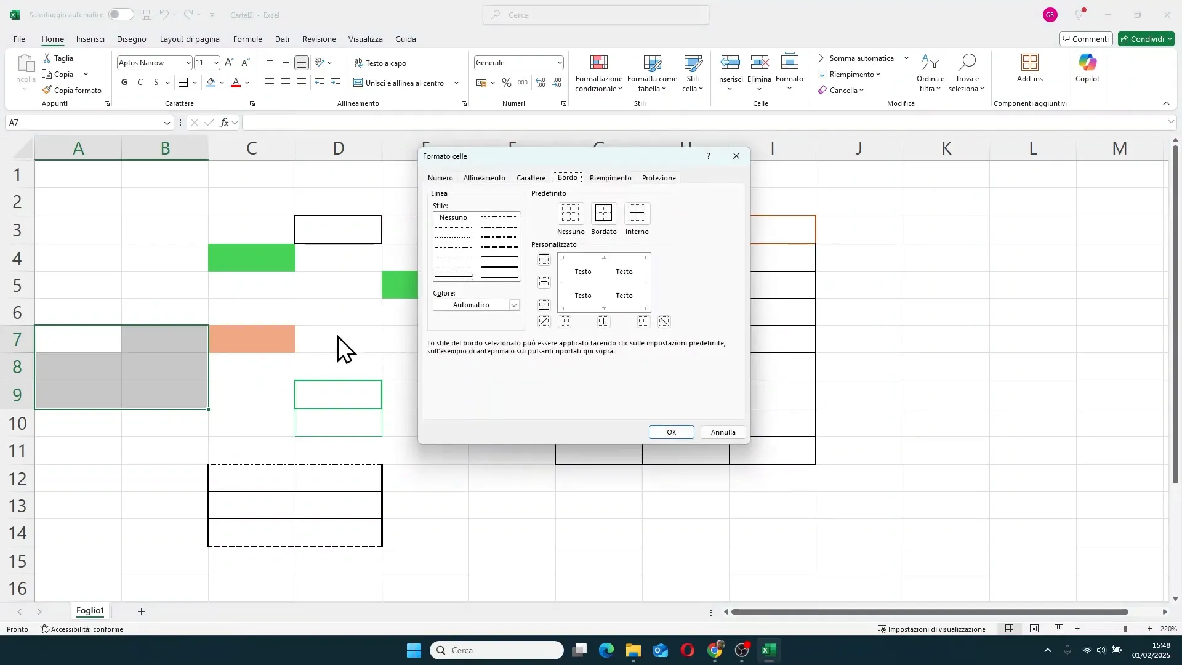The image size is (1182, 665).
Task: Zoom in using plus on status bar
Action: click(x=1149, y=629)
